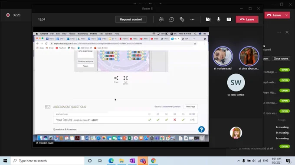Click the OPEN status beside rami we room

click(285, 111)
